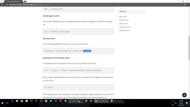190x107 pixels.
Task: Show hidden system tray icons
Action: (x=170, y=103)
